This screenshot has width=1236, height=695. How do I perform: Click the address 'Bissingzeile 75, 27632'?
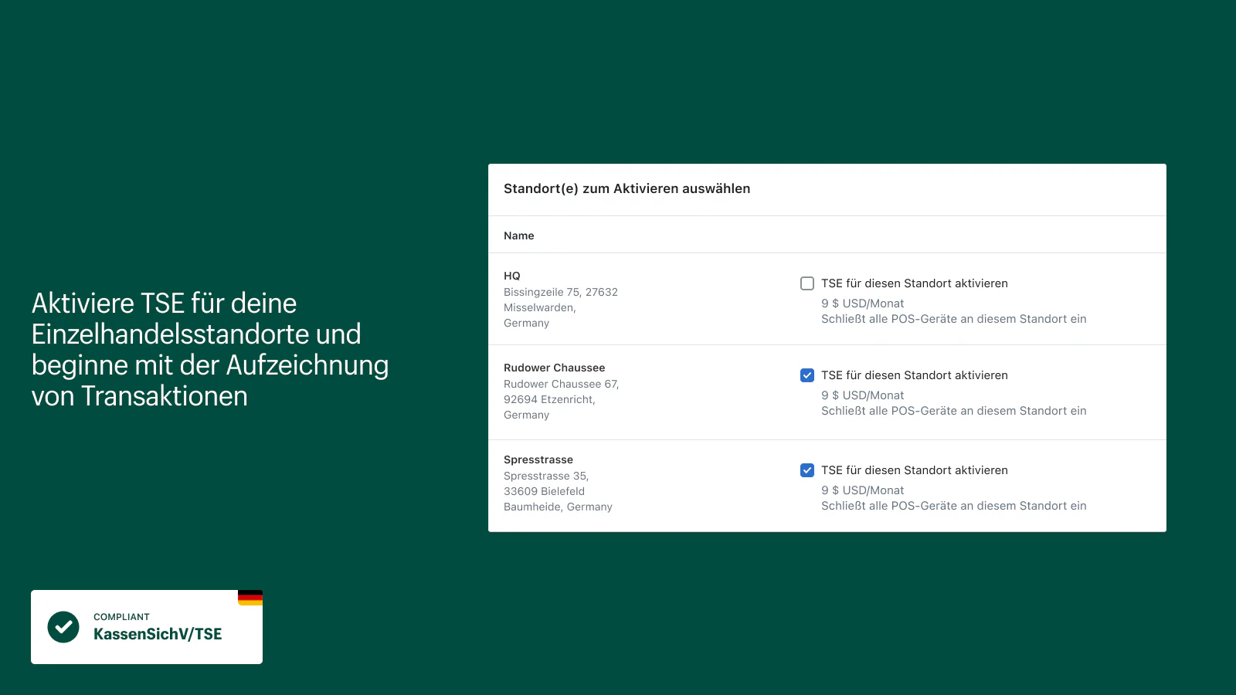click(561, 292)
